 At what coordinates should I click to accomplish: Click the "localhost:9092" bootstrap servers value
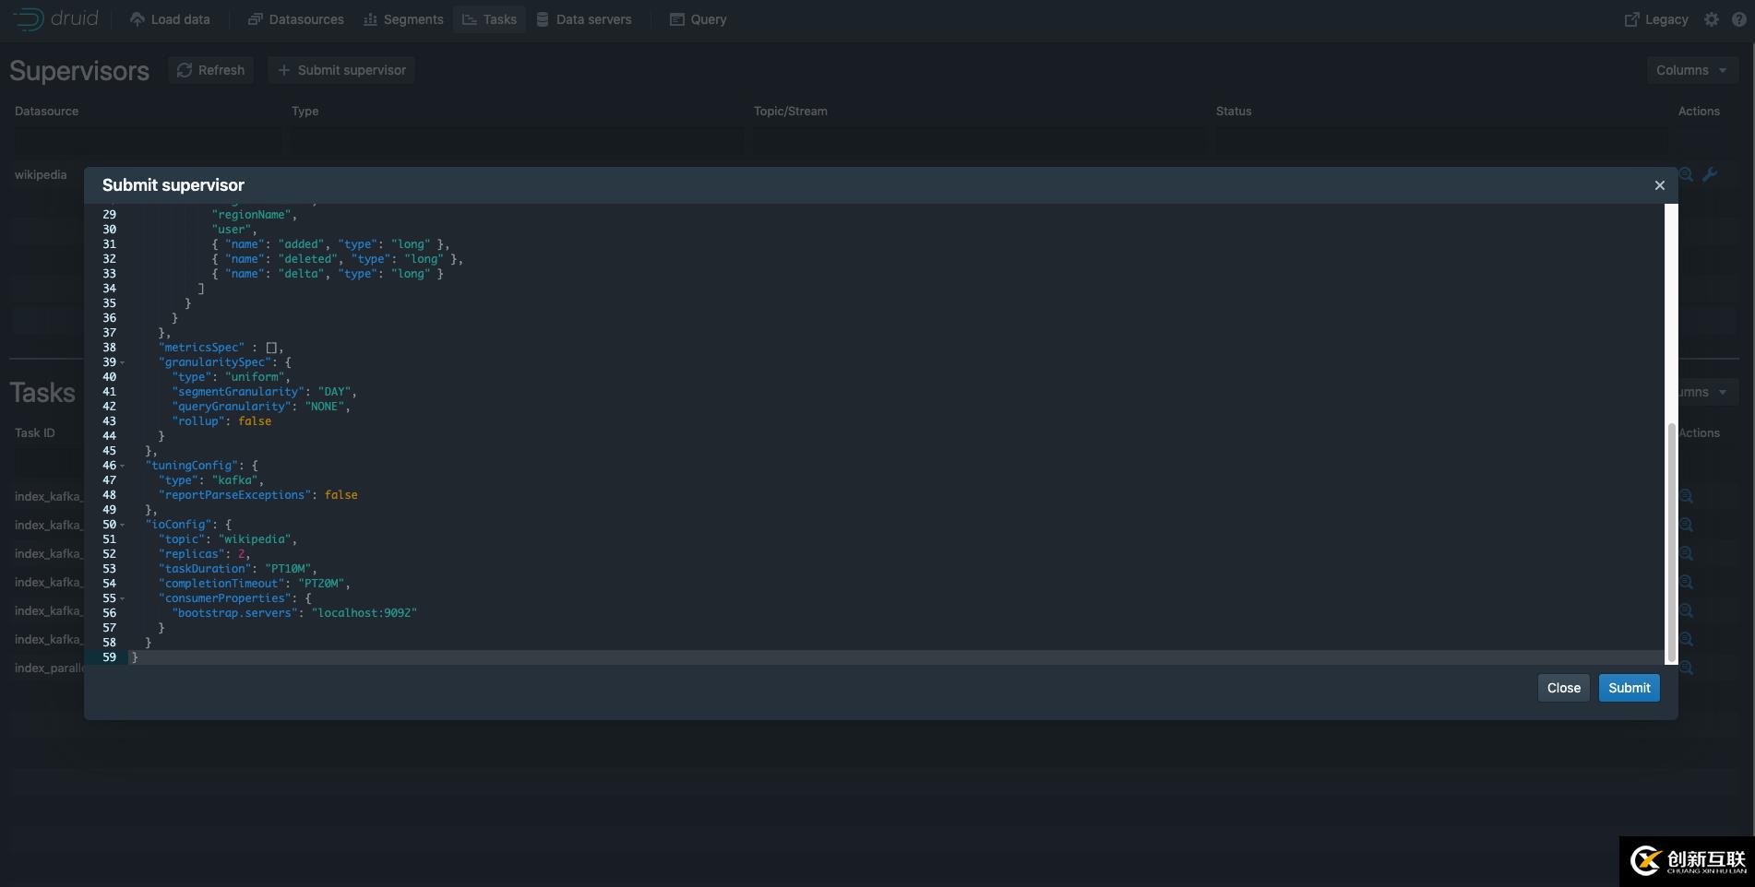point(364,613)
